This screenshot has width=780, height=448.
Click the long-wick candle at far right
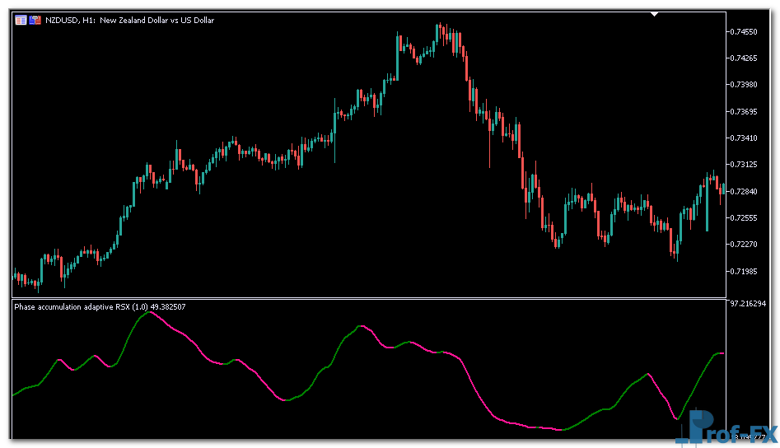[x=707, y=206]
